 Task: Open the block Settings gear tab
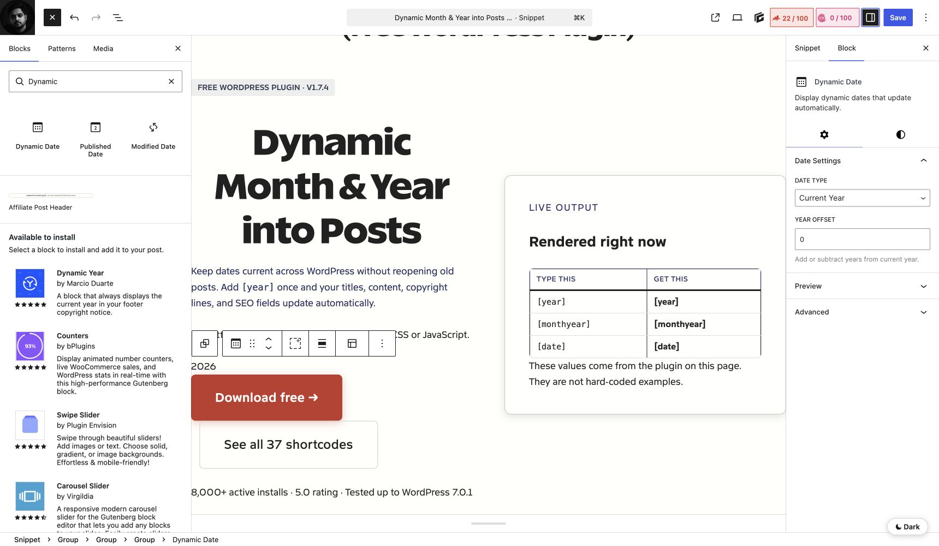[824, 134]
